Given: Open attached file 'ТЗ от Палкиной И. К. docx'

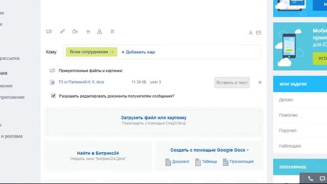Looking at the screenshot, I should (81, 82).
